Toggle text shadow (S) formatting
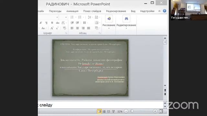 pyautogui.click(x=52, y=23)
